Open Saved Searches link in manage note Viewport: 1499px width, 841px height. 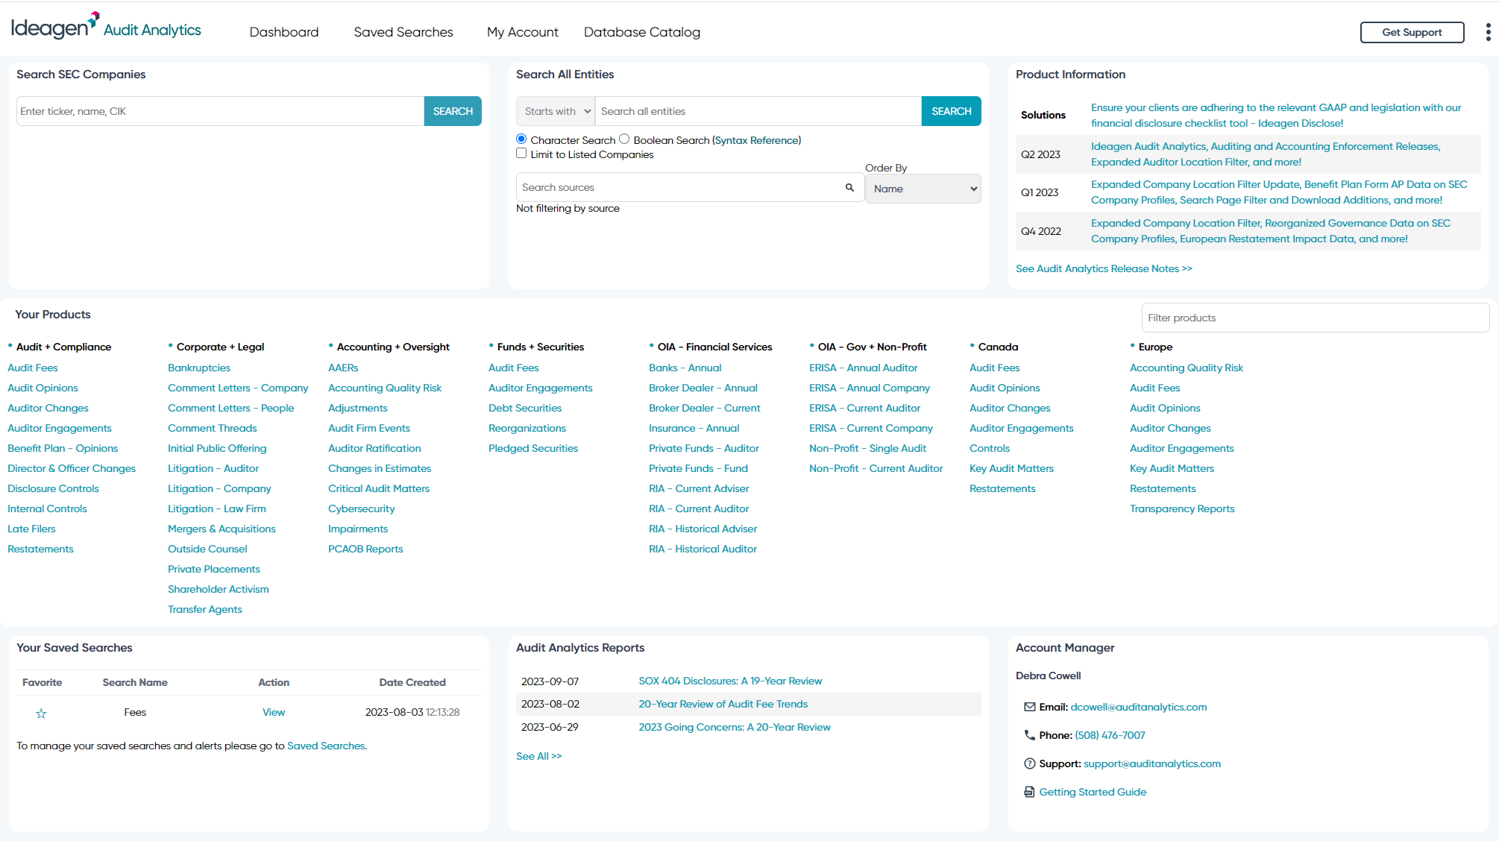click(326, 746)
